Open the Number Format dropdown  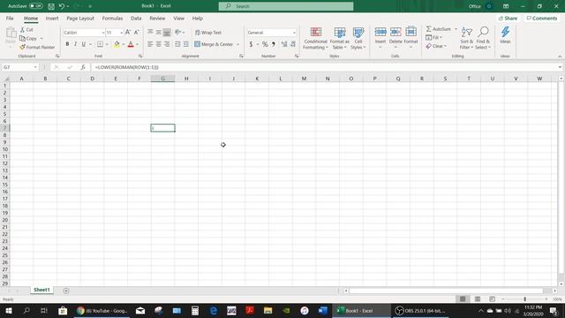pyautogui.click(x=294, y=33)
